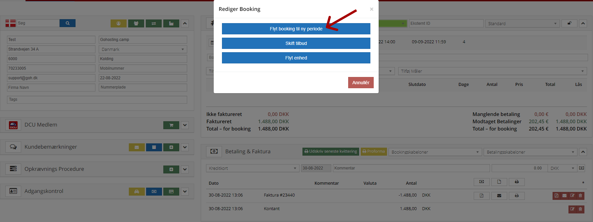Click the yellow envelope icon in Kundebemærkninger
Image resolution: width=593 pixels, height=222 pixels.
[x=136, y=147]
